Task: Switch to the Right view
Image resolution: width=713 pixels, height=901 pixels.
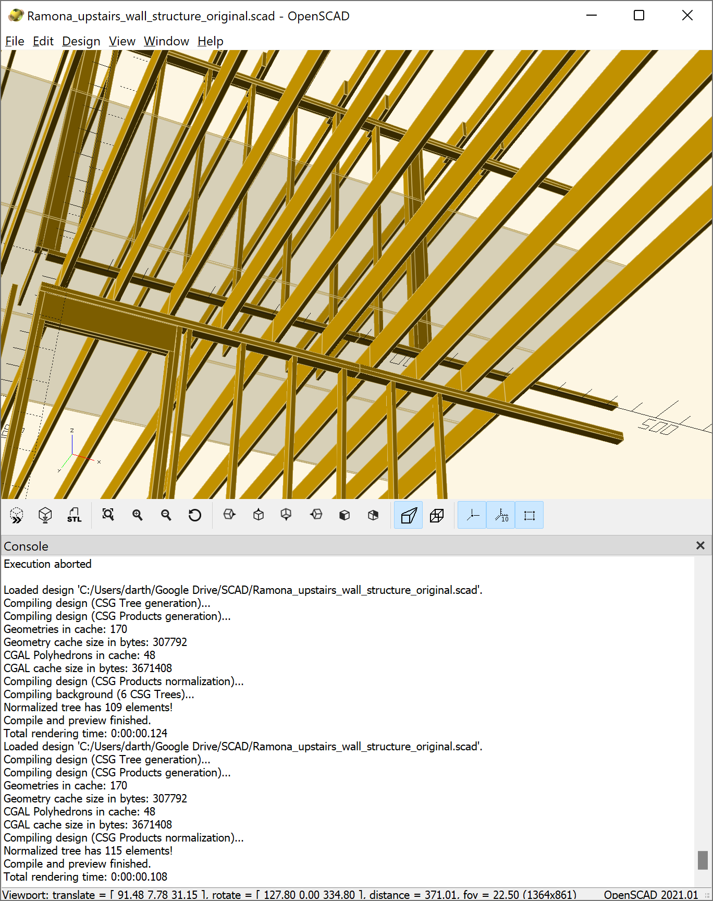Action: tap(229, 515)
